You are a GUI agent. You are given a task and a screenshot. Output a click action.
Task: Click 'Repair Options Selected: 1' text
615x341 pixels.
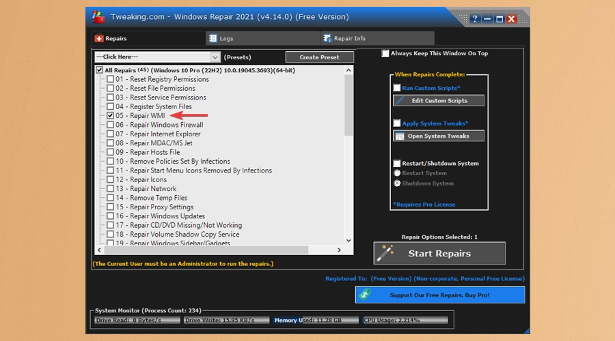point(439,237)
